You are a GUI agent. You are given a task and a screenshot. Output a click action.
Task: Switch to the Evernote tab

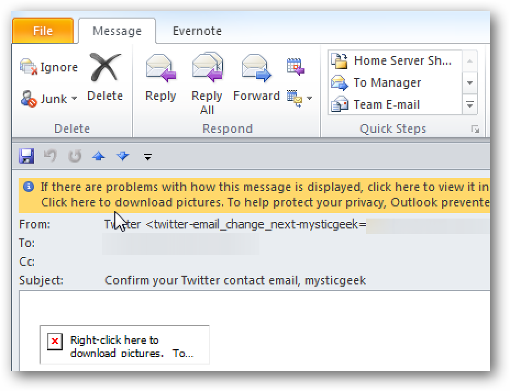[x=196, y=31]
